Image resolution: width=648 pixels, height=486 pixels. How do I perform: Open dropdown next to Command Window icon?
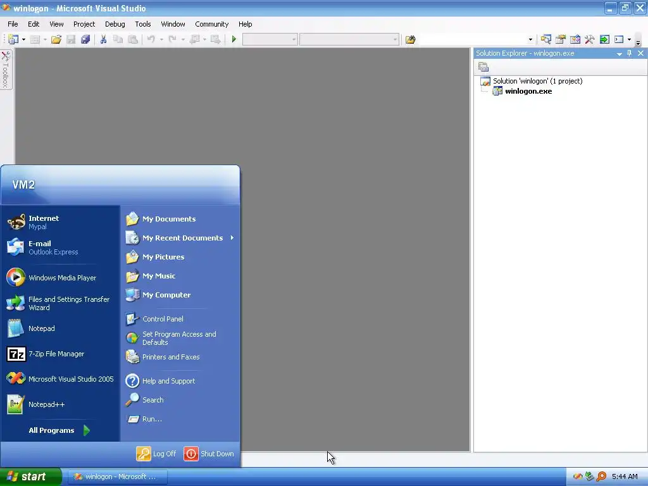tap(629, 40)
